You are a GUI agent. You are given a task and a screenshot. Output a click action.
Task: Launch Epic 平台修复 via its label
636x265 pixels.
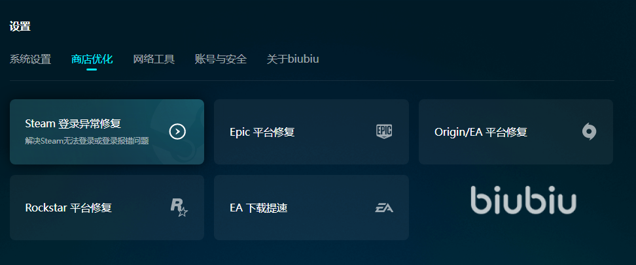pyautogui.click(x=262, y=132)
